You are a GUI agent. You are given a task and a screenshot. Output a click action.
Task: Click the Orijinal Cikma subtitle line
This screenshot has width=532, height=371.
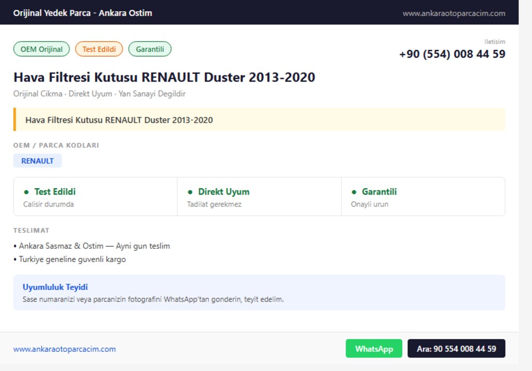pos(99,94)
